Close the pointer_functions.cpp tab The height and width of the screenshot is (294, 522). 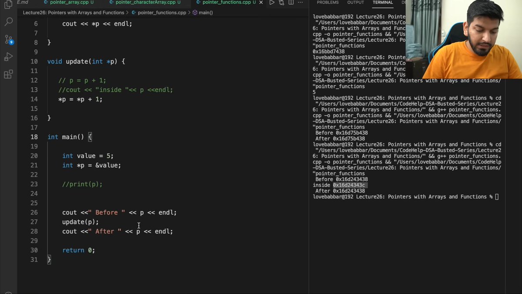262,3
